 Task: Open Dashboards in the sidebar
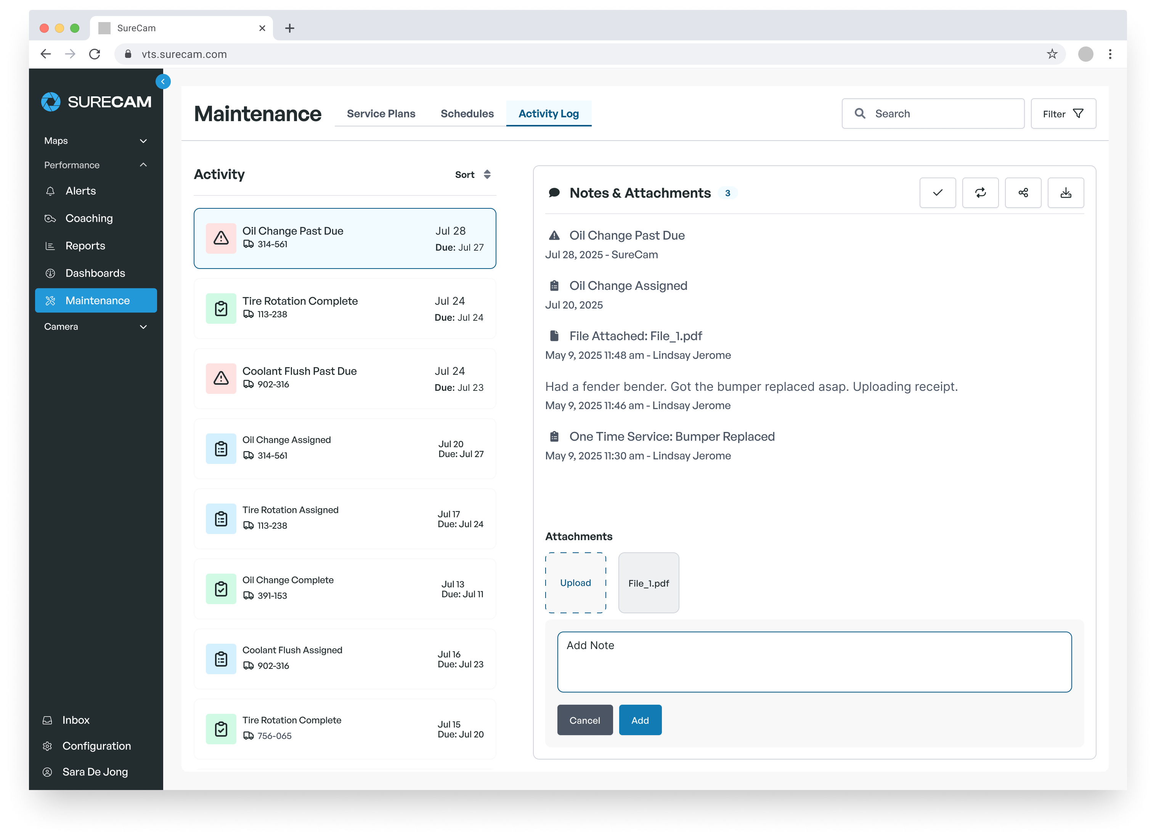(x=95, y=273)
